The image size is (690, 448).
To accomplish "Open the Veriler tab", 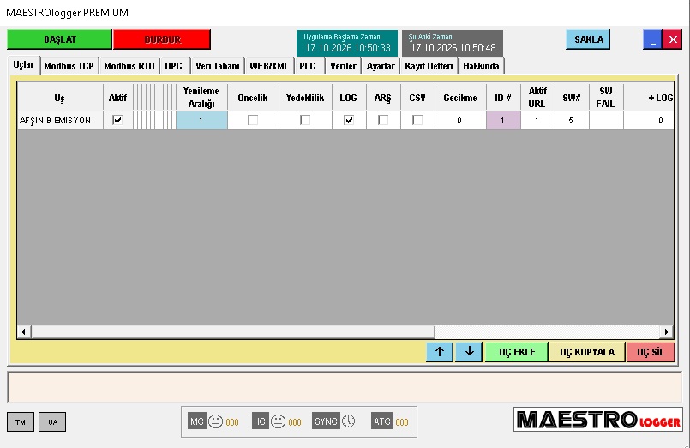I will click(343, 66).
